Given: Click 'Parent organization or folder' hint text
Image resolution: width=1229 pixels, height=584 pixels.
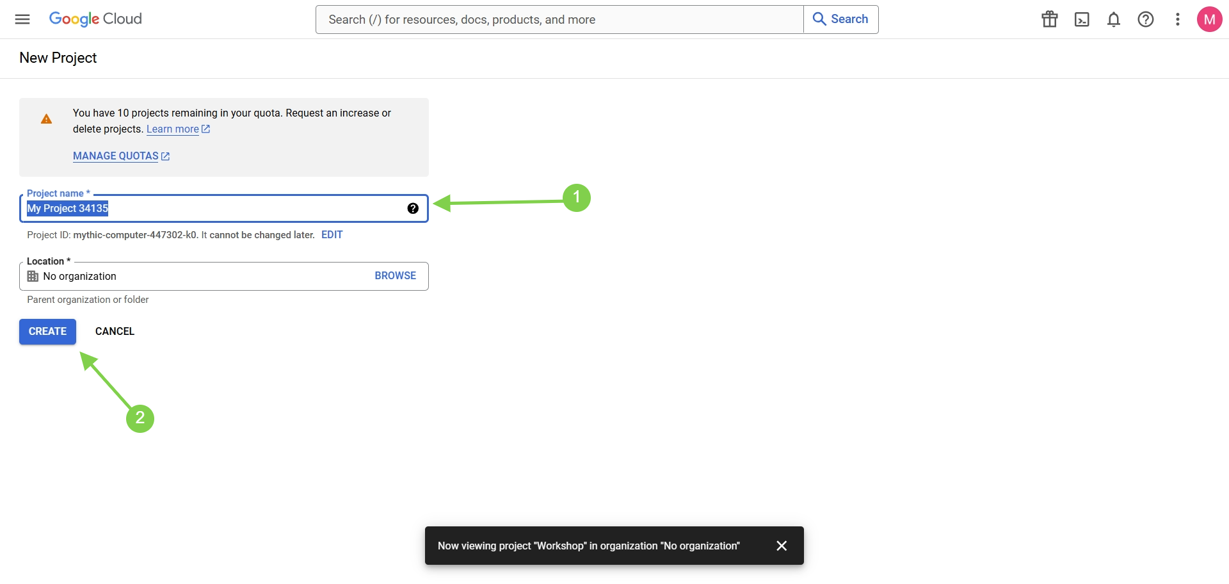Looking at the screenshot, I should tap(88, 300).
